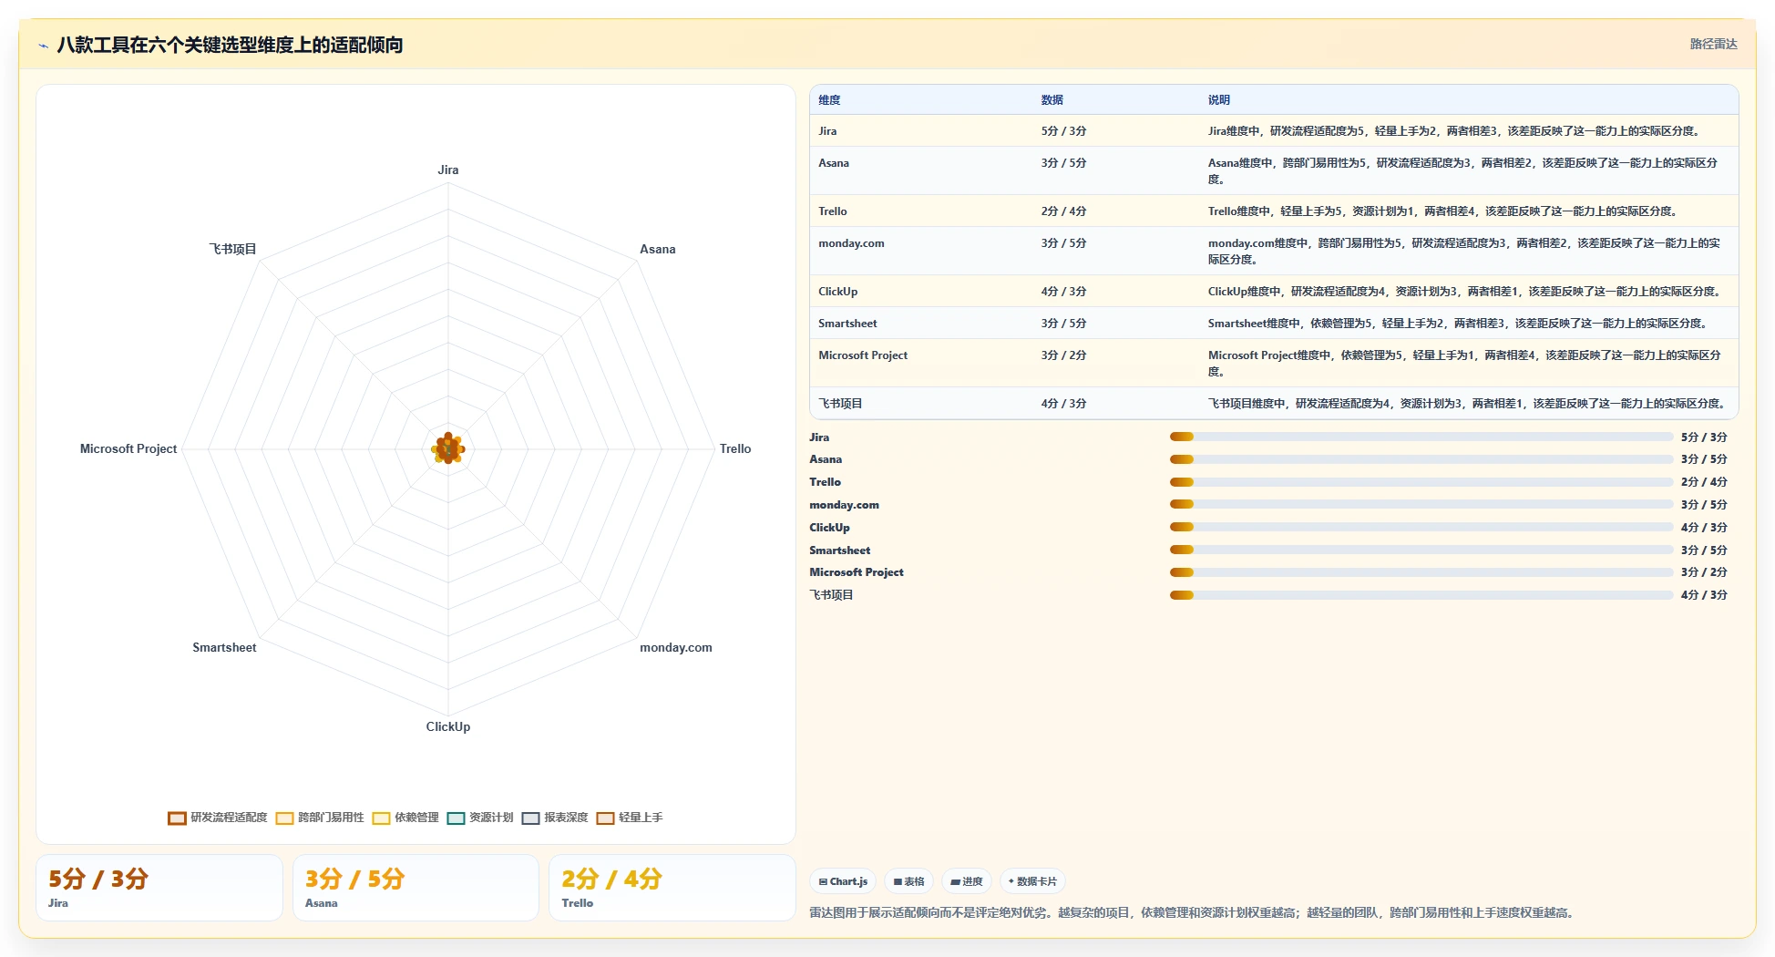Click the monday.com axis label on radar
The image size is (1775, 957).
[x=675, y=647]
